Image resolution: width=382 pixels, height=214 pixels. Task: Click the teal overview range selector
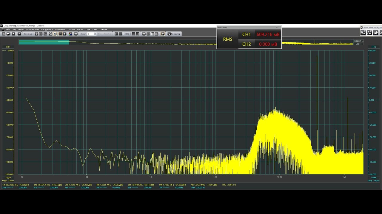[44, 42]
